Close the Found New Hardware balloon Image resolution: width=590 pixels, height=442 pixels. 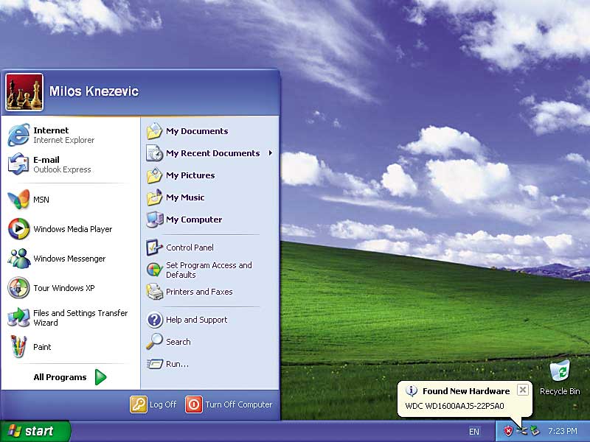[523, 390]
